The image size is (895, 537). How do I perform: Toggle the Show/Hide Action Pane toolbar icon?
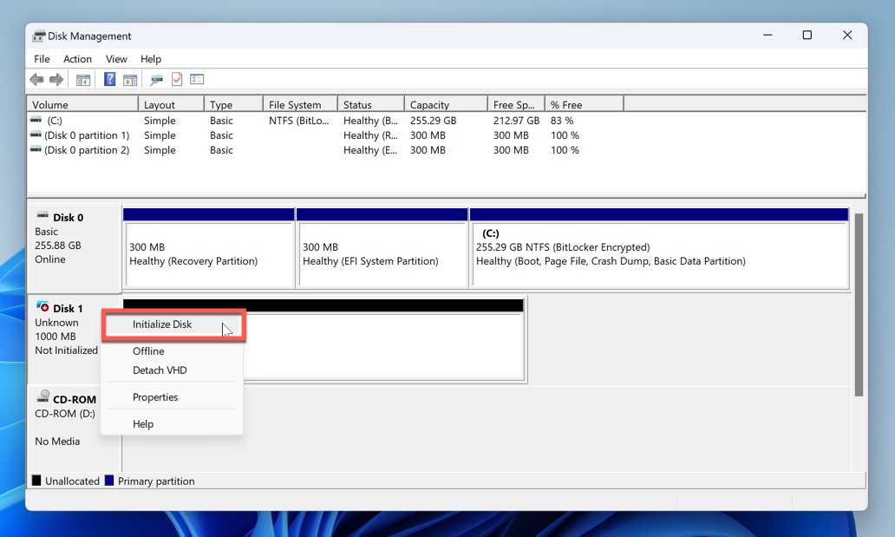(x=130, y=79)
